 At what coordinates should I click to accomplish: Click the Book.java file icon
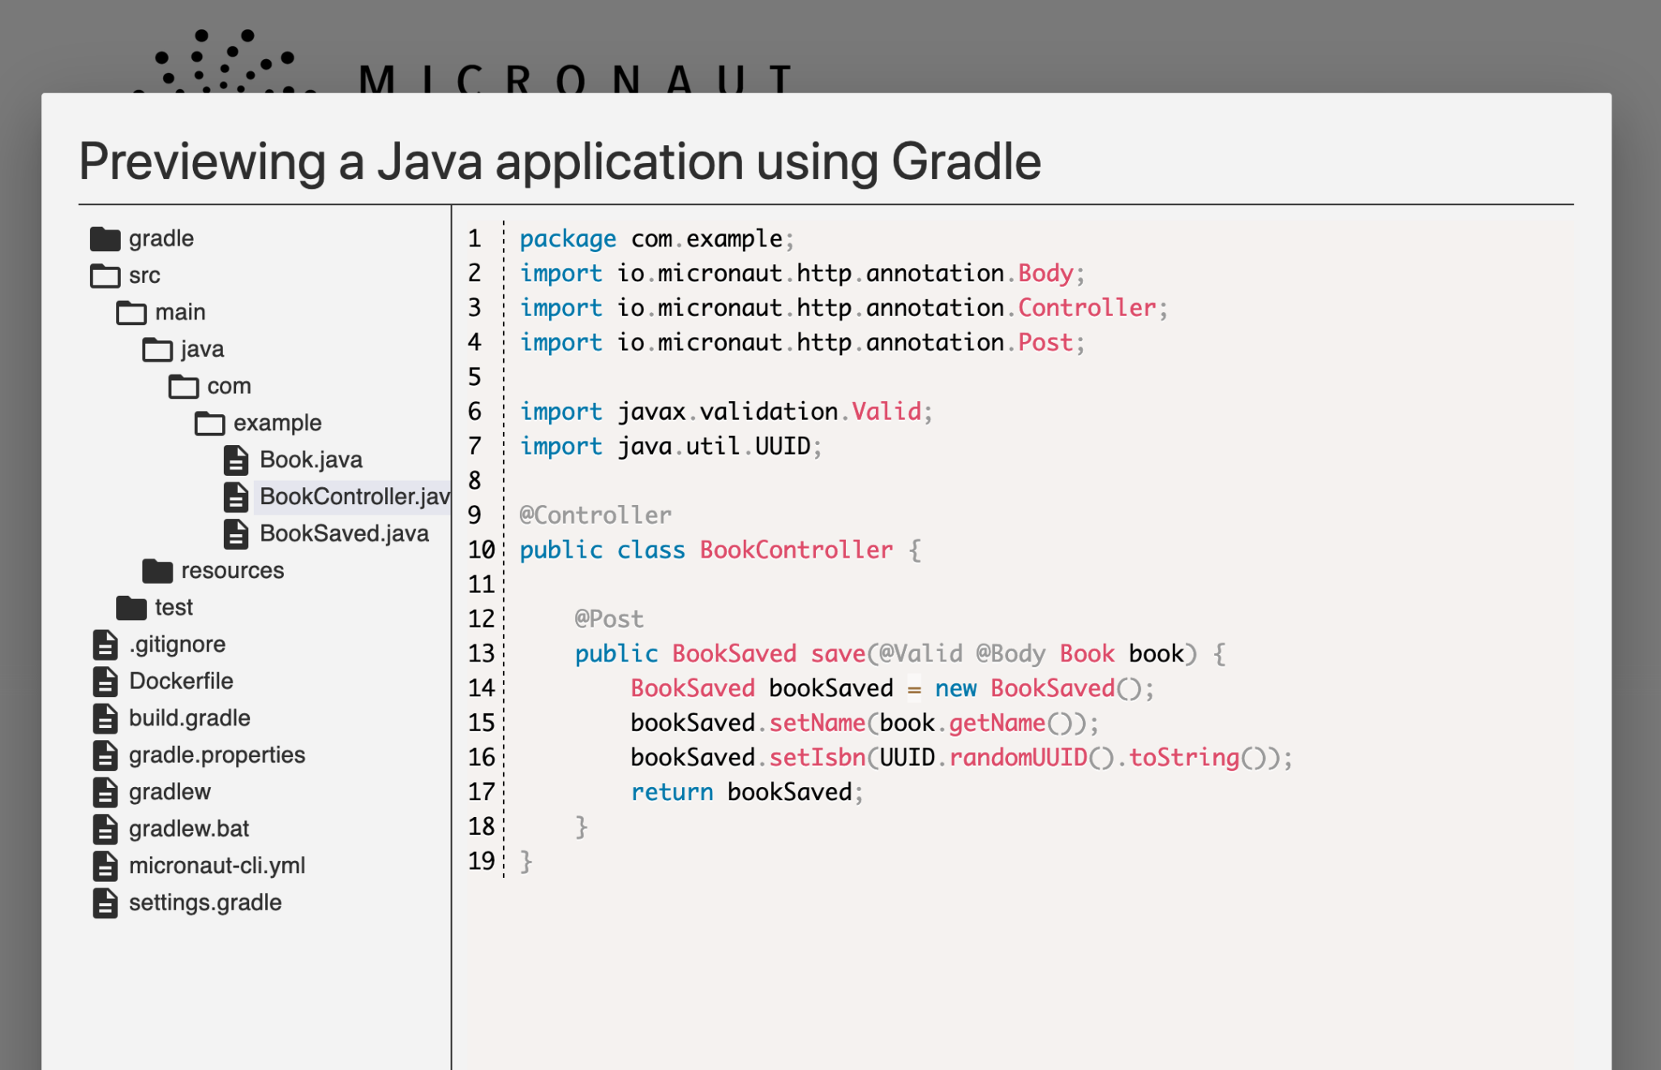[x=235, y=460]
